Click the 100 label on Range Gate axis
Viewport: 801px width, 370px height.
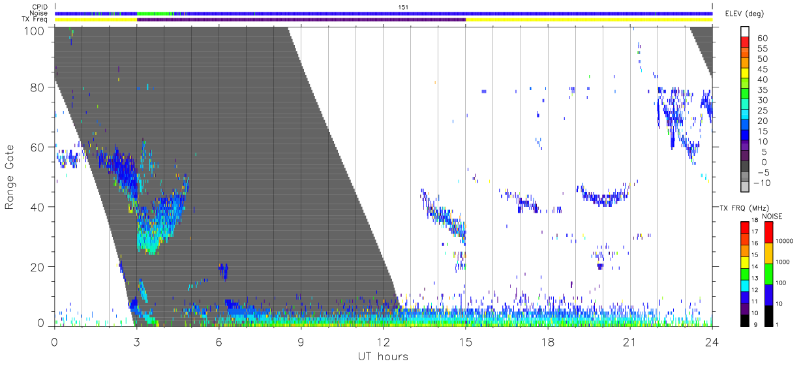[x=35, y=30]
